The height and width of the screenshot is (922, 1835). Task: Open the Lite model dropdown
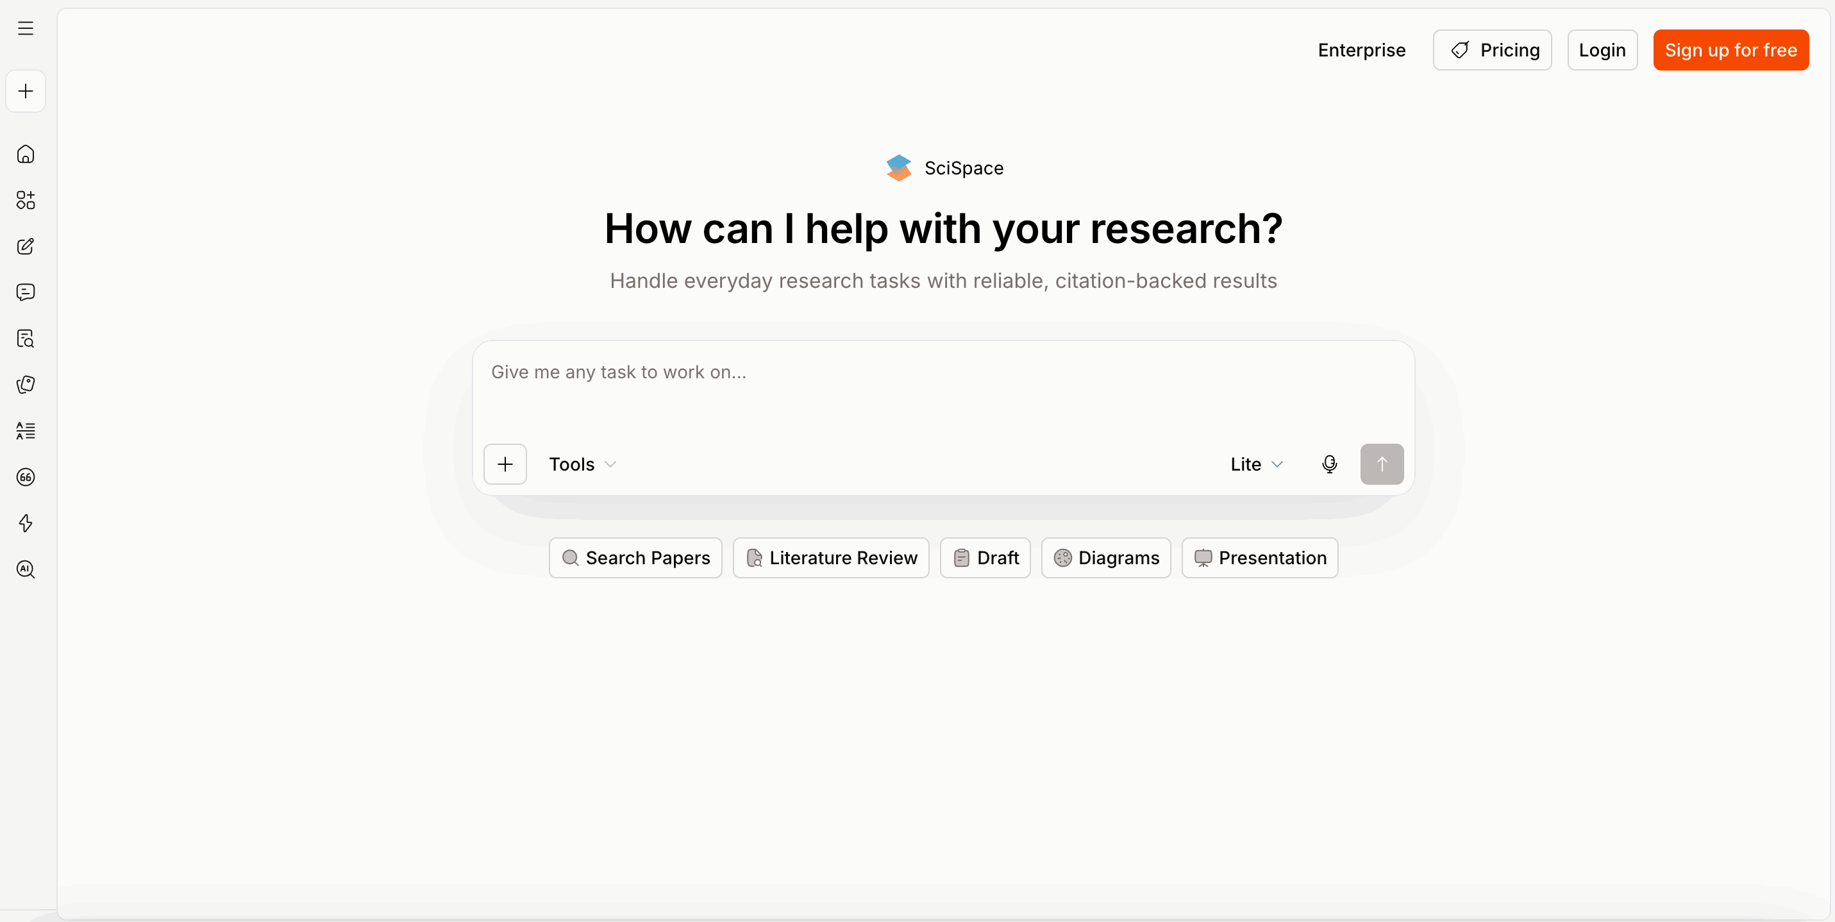pyautogui.click(x=1257, y=465)
